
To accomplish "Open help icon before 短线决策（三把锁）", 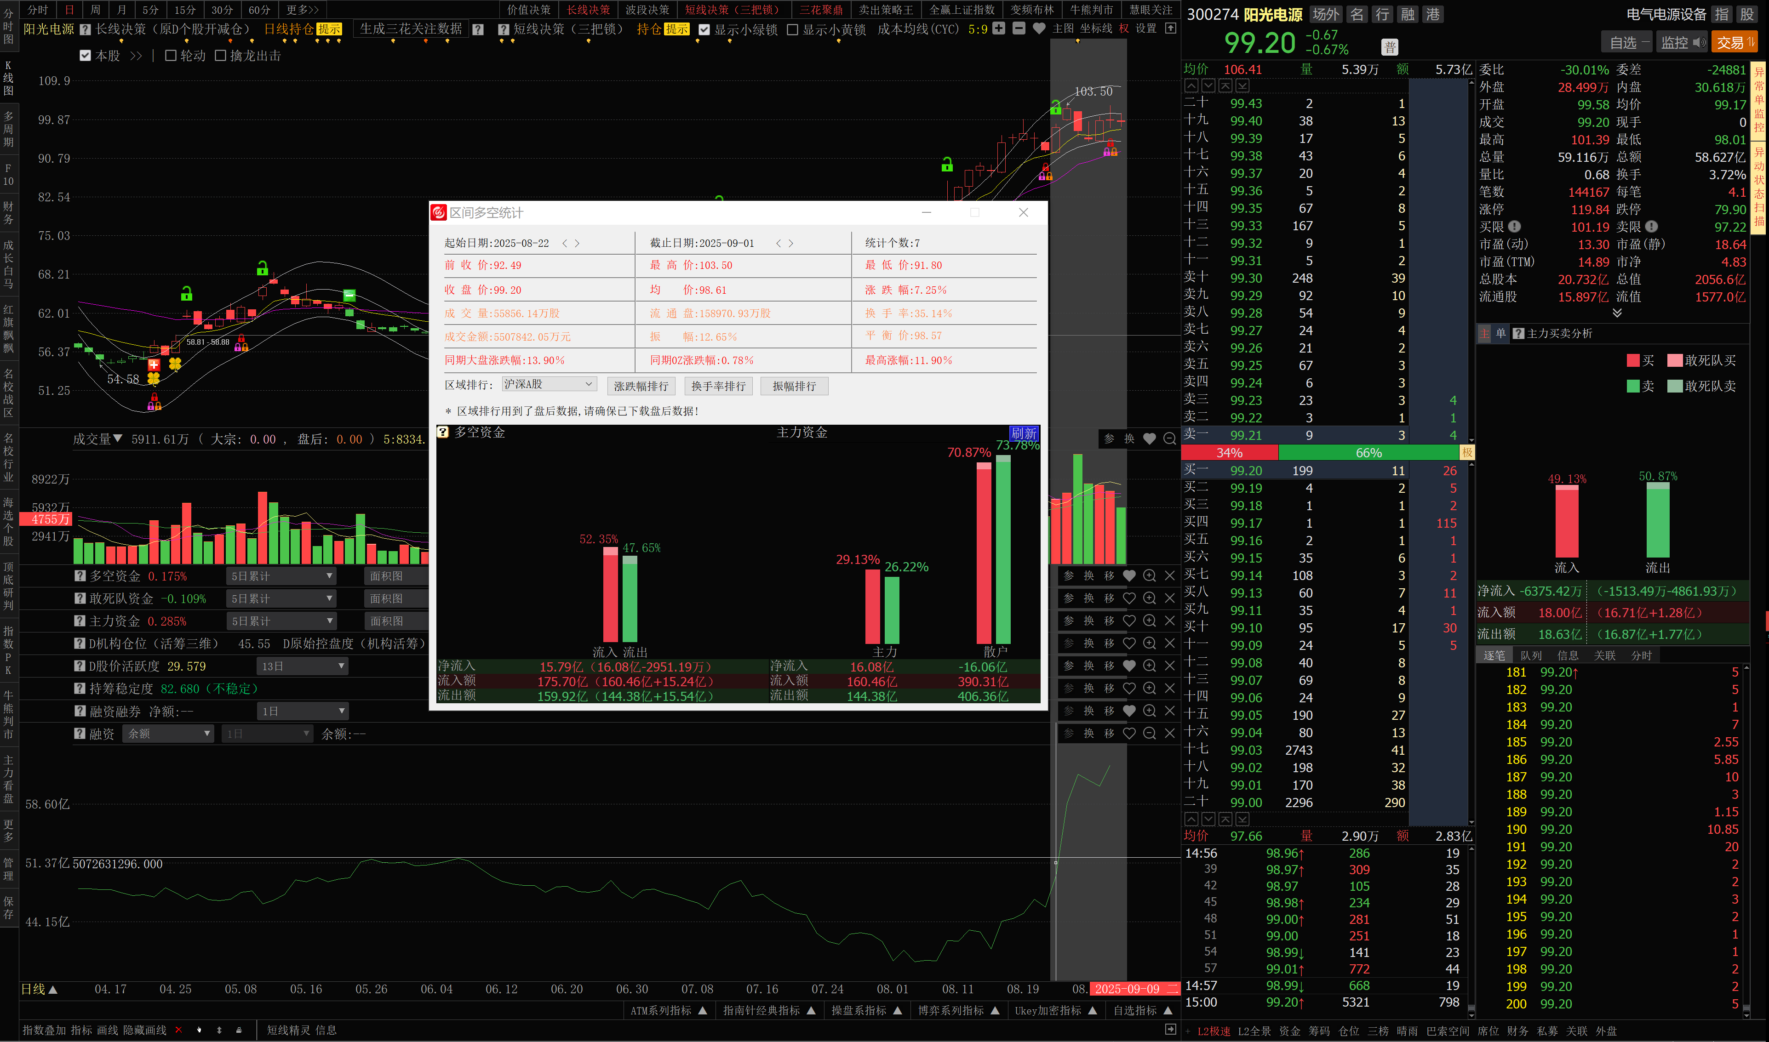I will pyautogui.click(x=504, y=29).
